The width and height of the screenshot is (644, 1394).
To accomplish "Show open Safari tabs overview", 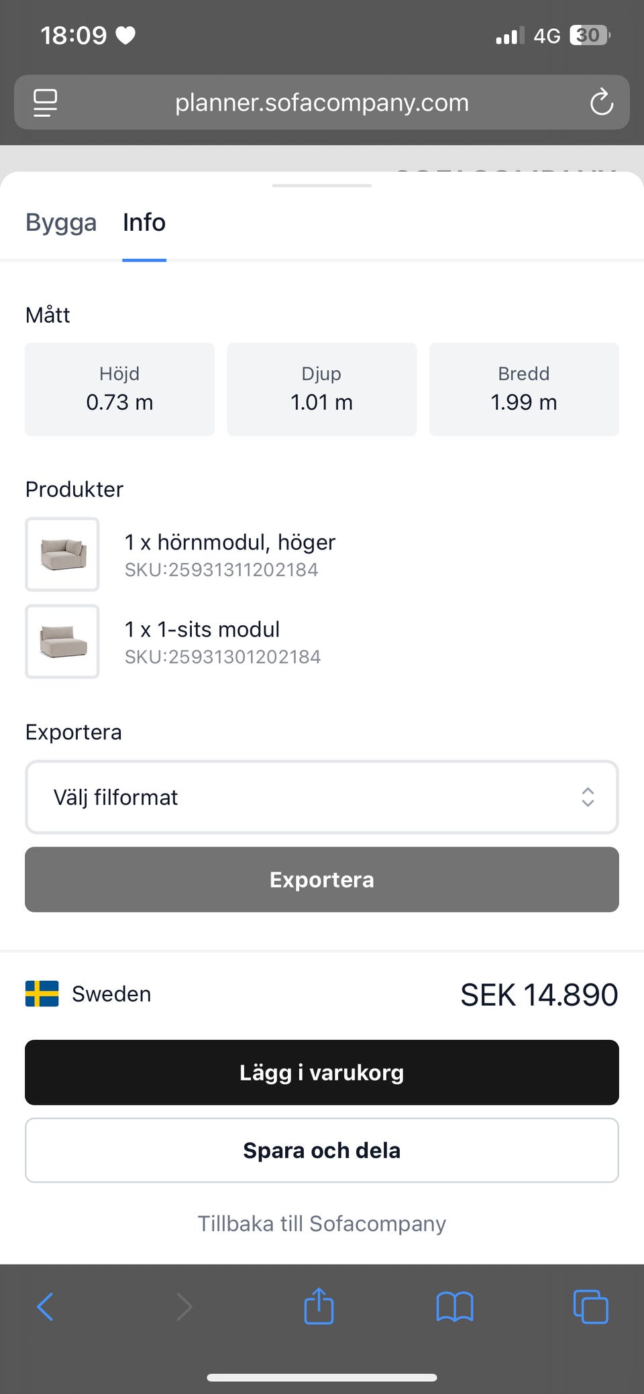I will [x=590, y=1307].
